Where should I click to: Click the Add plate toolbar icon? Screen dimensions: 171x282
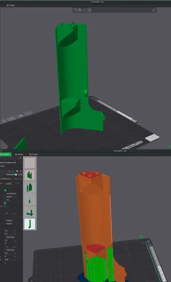pyautogui.click(x=80, y=10)
